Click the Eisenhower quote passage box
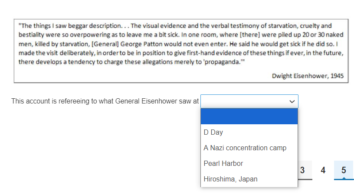The height and width of the screenshot is (194, 354). tap(181, 51)
